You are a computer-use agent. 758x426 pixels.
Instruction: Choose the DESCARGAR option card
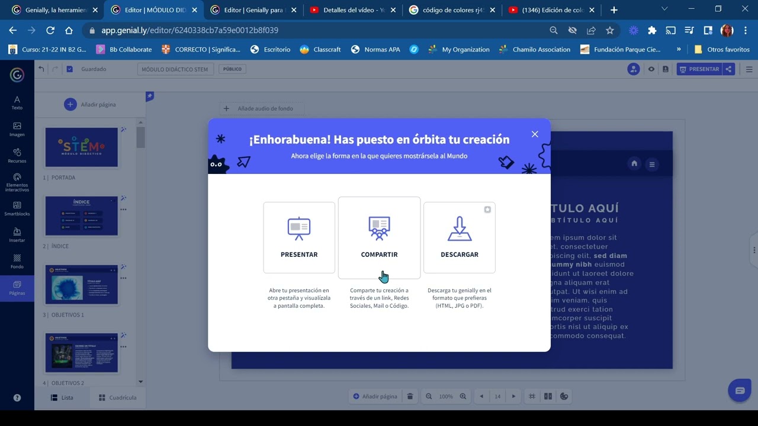point(460,238)
